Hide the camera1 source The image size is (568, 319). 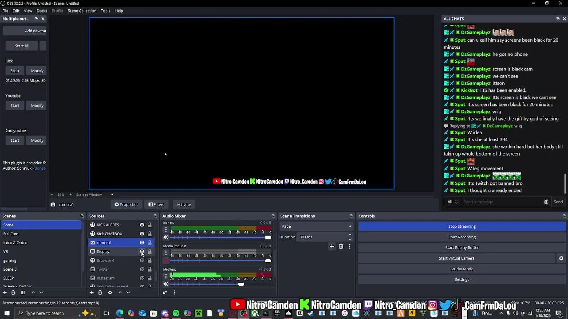(142, 243)
